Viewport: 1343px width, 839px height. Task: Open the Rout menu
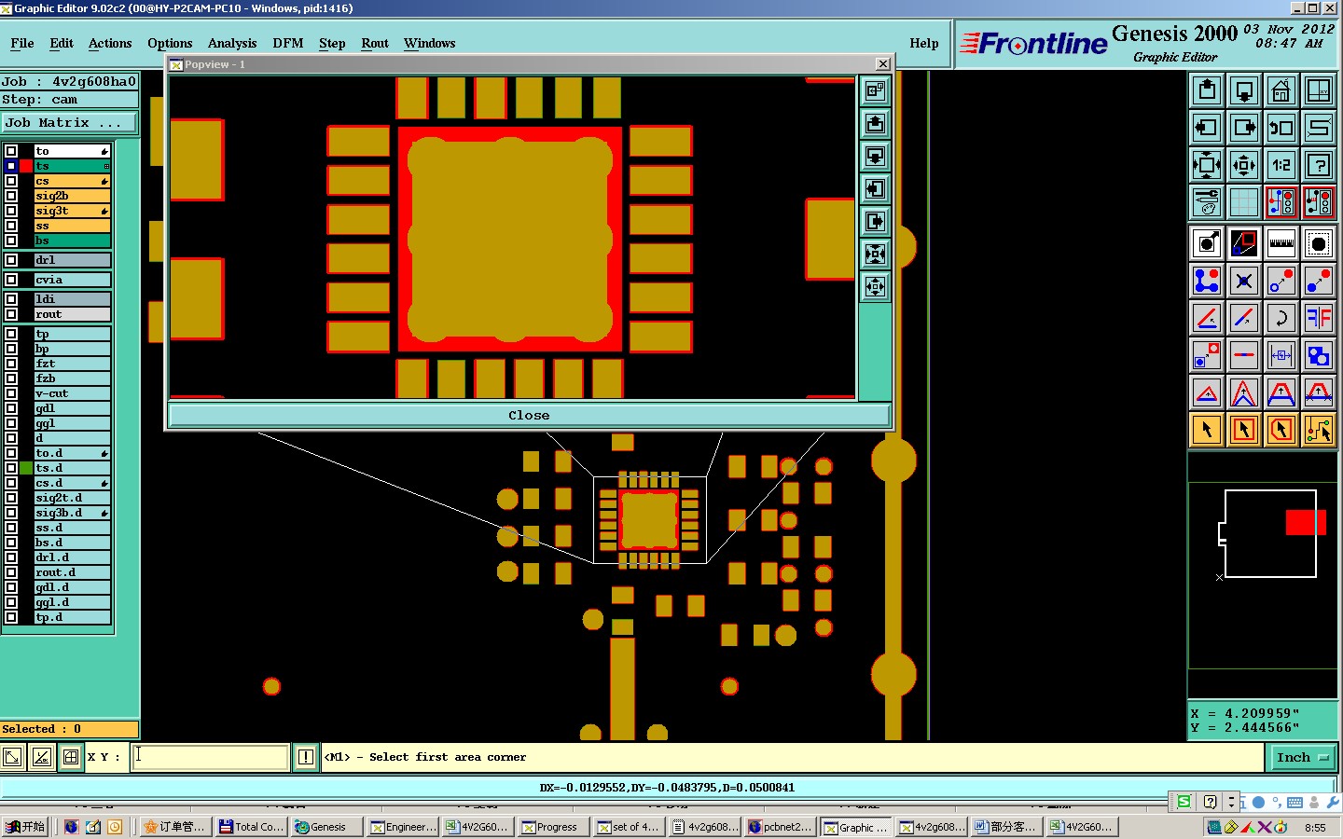pyautogui.click(x=375, y=43)
